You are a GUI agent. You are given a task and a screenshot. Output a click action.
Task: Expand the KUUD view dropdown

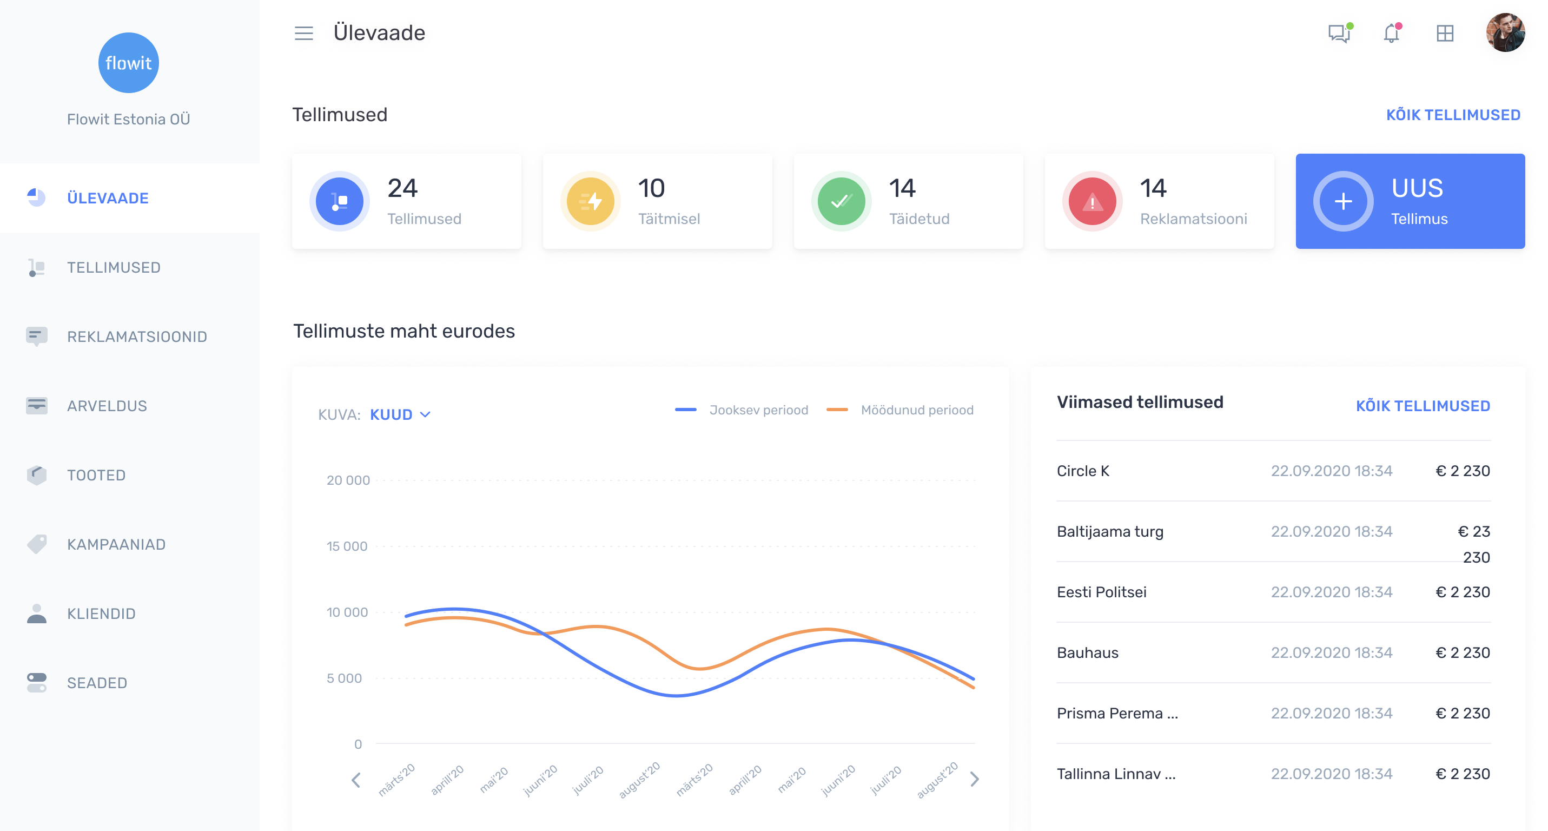[400, 414]
